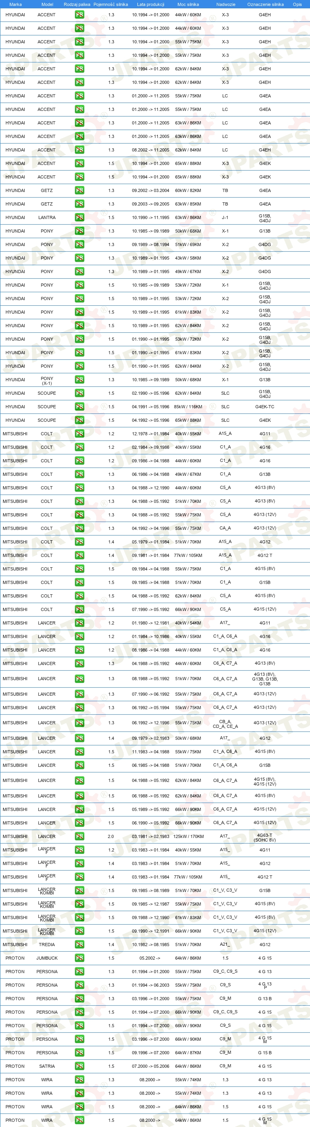Click the fuel icon in the COLT 77kW / 105KM row

[79, 555]
